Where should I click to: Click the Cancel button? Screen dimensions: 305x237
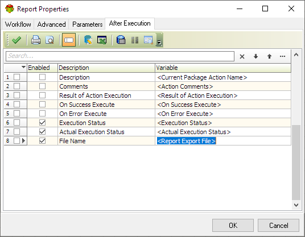click(x=278, y=225)
